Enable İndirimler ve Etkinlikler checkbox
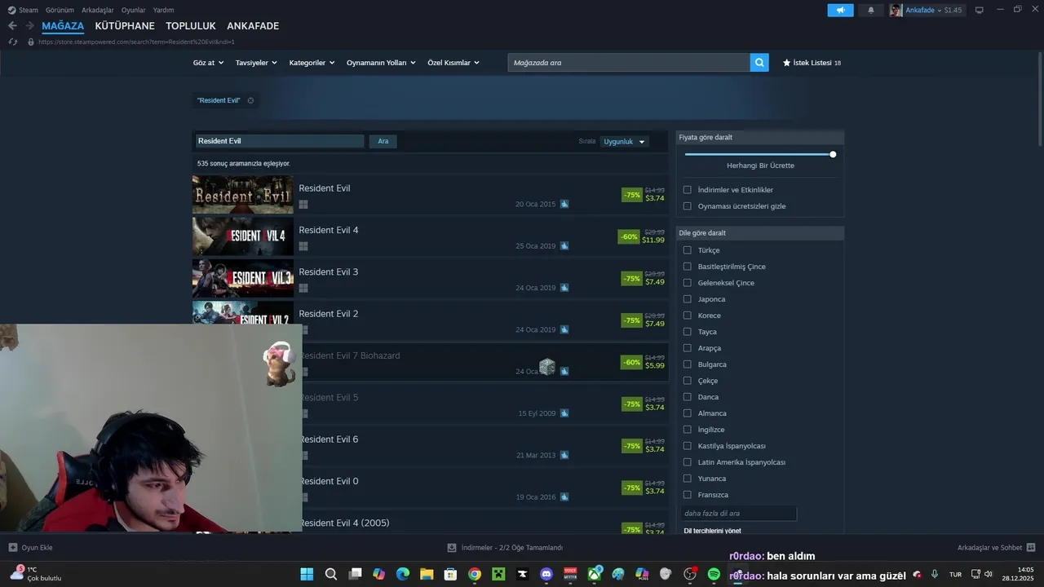This screenshot has height=587, width=1044. pos(688,190)
